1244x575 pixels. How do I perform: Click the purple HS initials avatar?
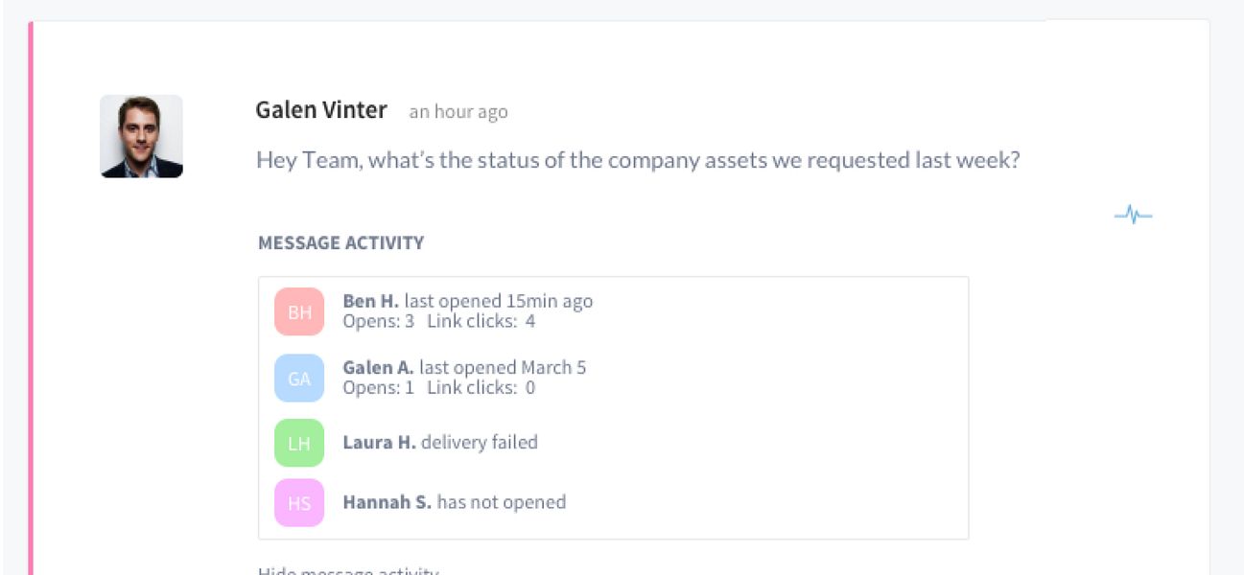coord(299,502)
